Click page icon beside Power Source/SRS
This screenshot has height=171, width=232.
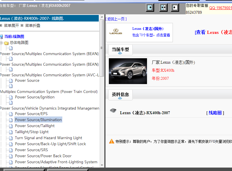click(11, 150)
